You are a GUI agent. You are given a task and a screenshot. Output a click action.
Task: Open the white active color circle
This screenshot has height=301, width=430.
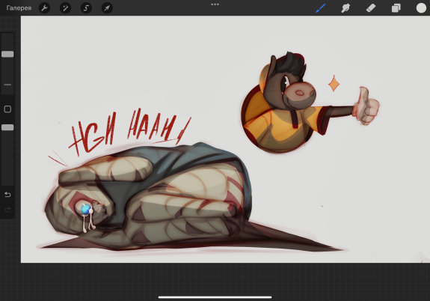[x=421, y=8]
